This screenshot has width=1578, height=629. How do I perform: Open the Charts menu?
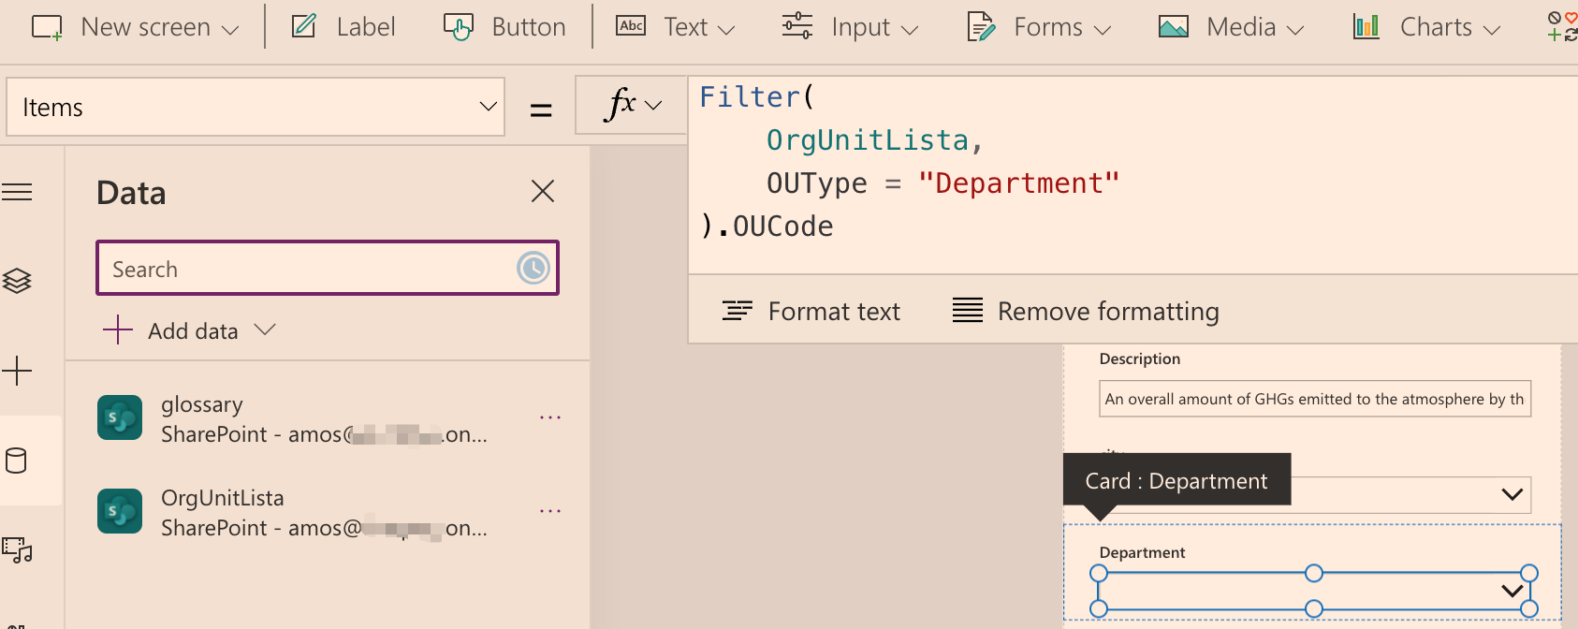pos(1426,27)
